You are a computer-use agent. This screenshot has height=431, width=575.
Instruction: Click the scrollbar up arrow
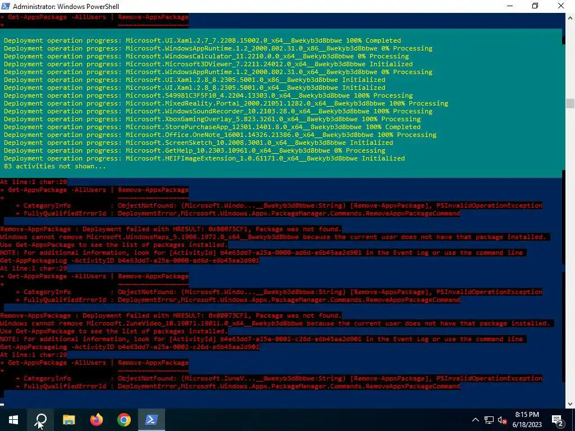[570, 17]
